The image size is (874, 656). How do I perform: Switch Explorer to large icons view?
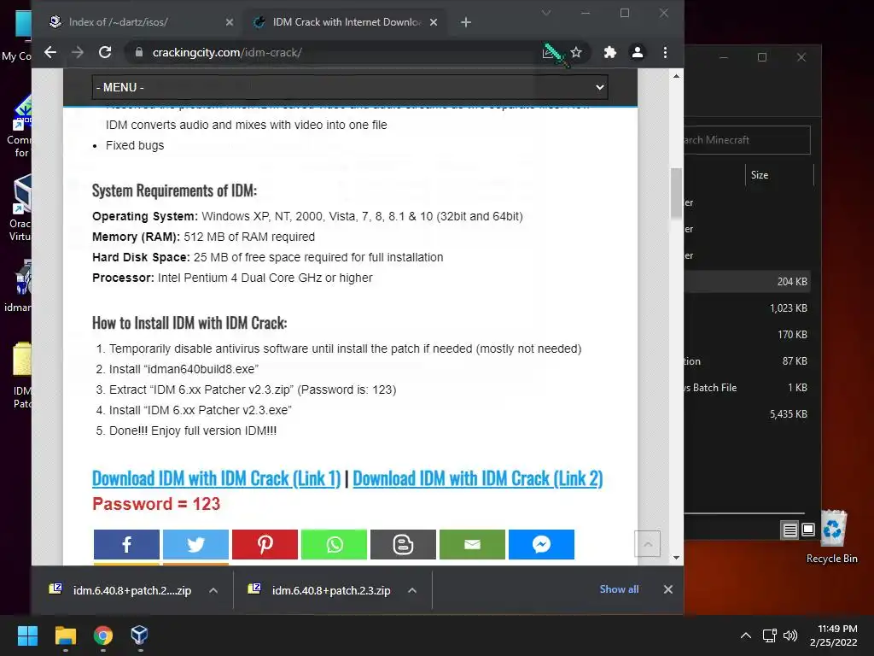(x=808, y=530)
